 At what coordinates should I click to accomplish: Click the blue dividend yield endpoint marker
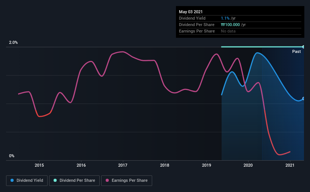[x=303, y=99]
